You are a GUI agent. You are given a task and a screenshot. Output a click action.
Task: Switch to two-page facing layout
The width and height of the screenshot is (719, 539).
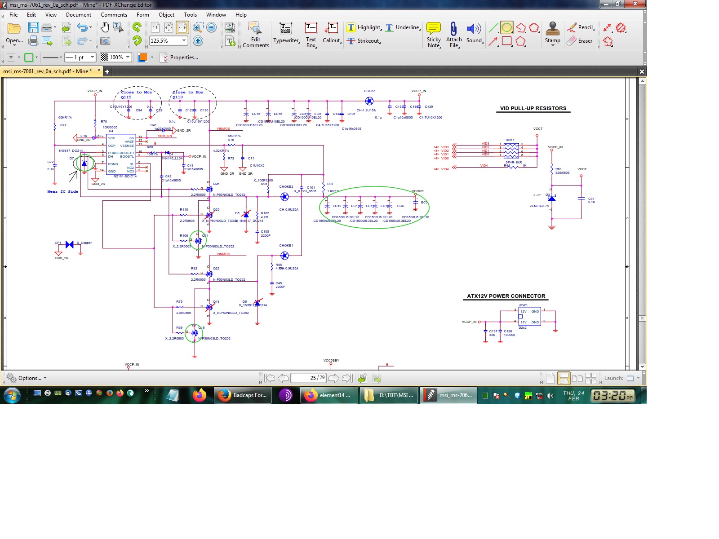(577, 378)
